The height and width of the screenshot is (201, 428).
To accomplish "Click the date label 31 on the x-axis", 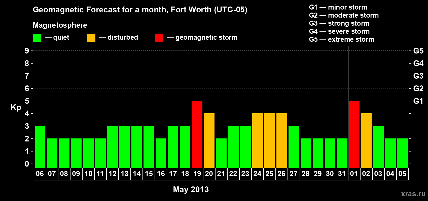I will pos(342,174).
